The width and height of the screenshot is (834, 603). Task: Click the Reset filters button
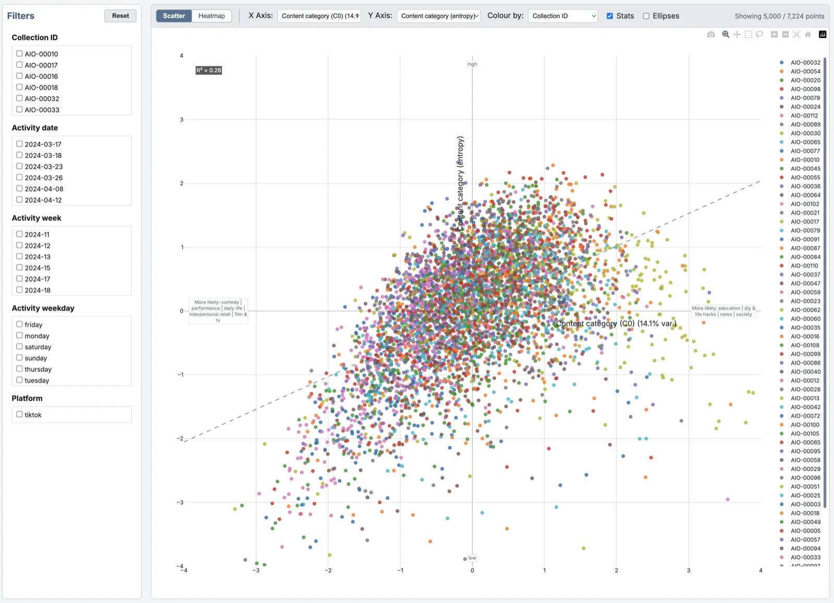pyautogui.click(x=120, y=16)
